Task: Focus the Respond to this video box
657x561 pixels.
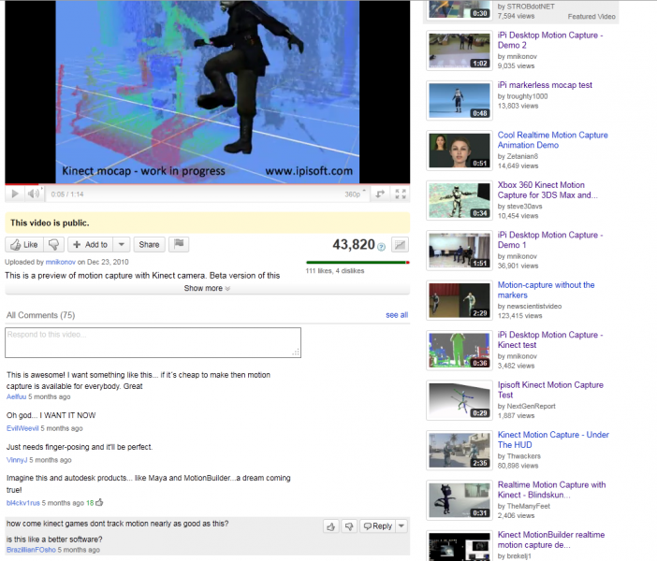Action: [x=153, y=343]
